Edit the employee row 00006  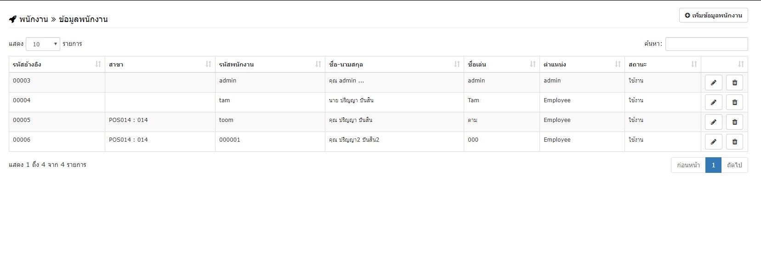click(x=713, y=142)
